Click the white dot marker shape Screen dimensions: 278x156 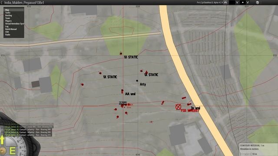[243, 3]
